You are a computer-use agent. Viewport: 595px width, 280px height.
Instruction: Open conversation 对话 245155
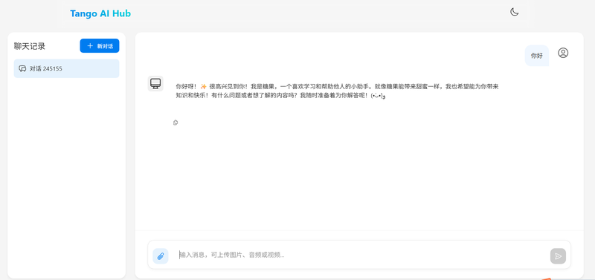point(66,68)
